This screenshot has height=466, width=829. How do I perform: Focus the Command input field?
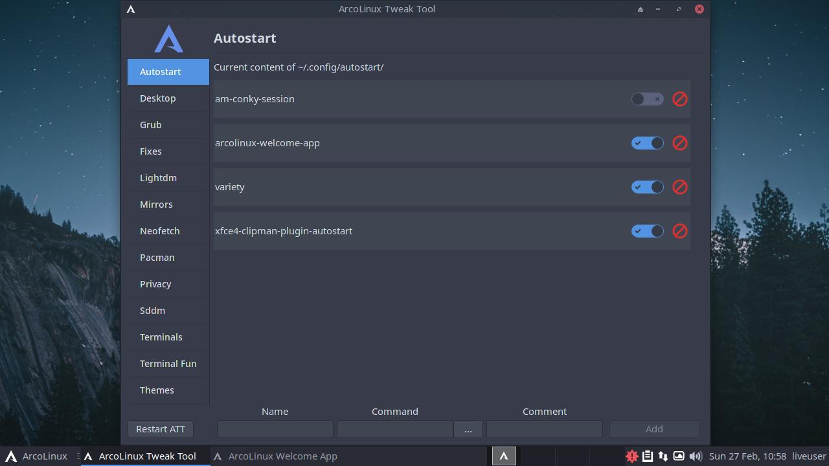coord(394,429)
